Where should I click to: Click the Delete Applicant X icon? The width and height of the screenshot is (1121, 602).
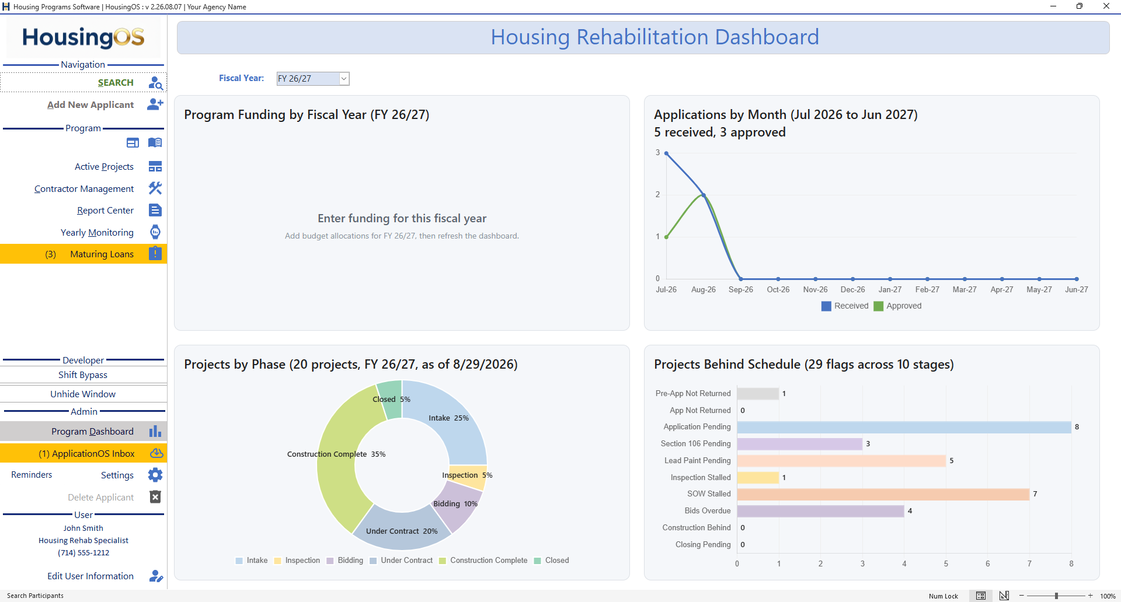click(x=155, y=497)
